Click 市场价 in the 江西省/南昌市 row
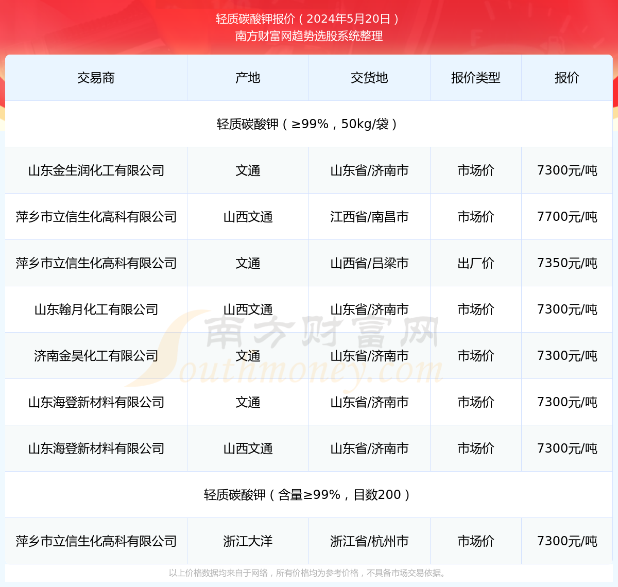 pos(476,217)
